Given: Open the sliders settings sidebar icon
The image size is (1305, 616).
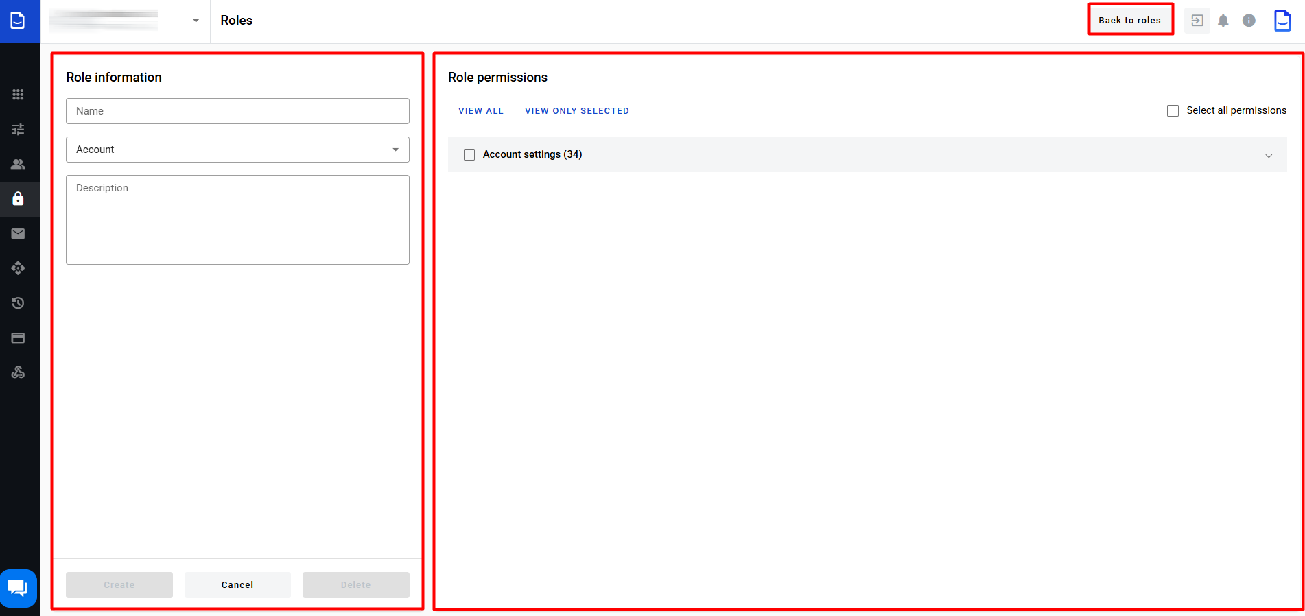Looking at the screenshot, I should tap(19, 130).
